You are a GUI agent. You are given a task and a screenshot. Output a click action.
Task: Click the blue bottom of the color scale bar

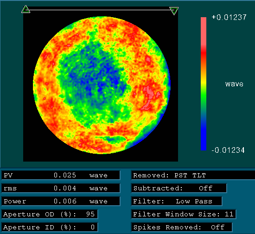point(204,137)
